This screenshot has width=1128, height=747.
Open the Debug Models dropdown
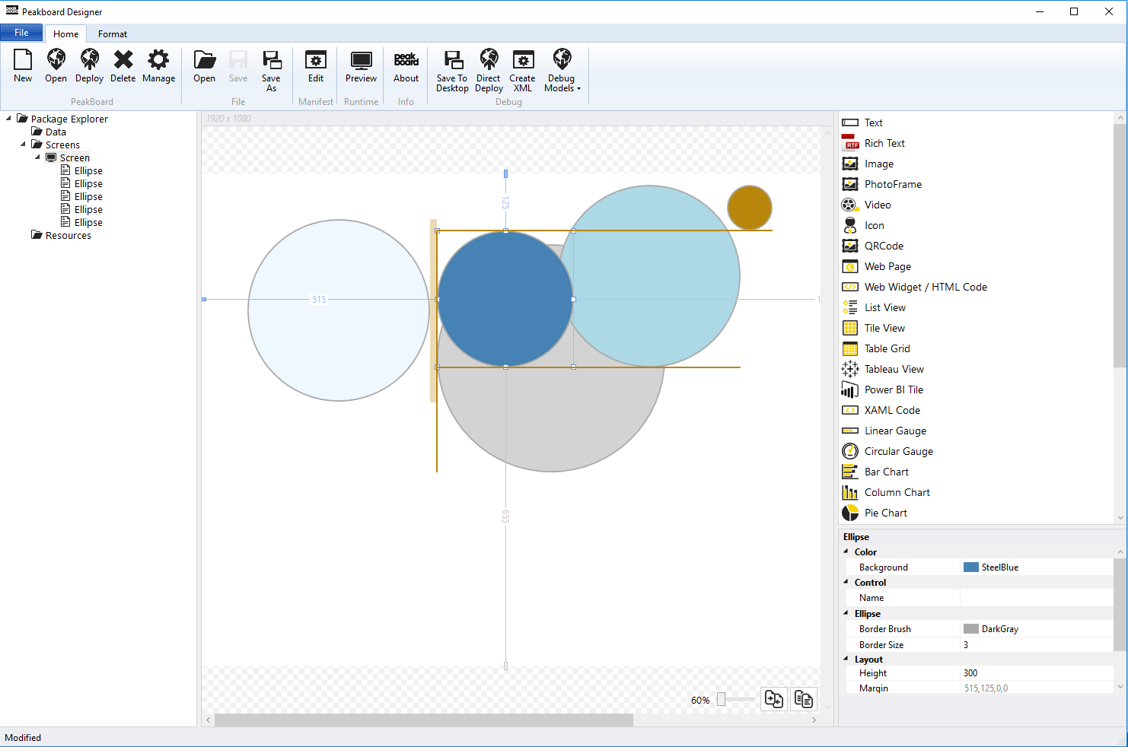point(562,71)
